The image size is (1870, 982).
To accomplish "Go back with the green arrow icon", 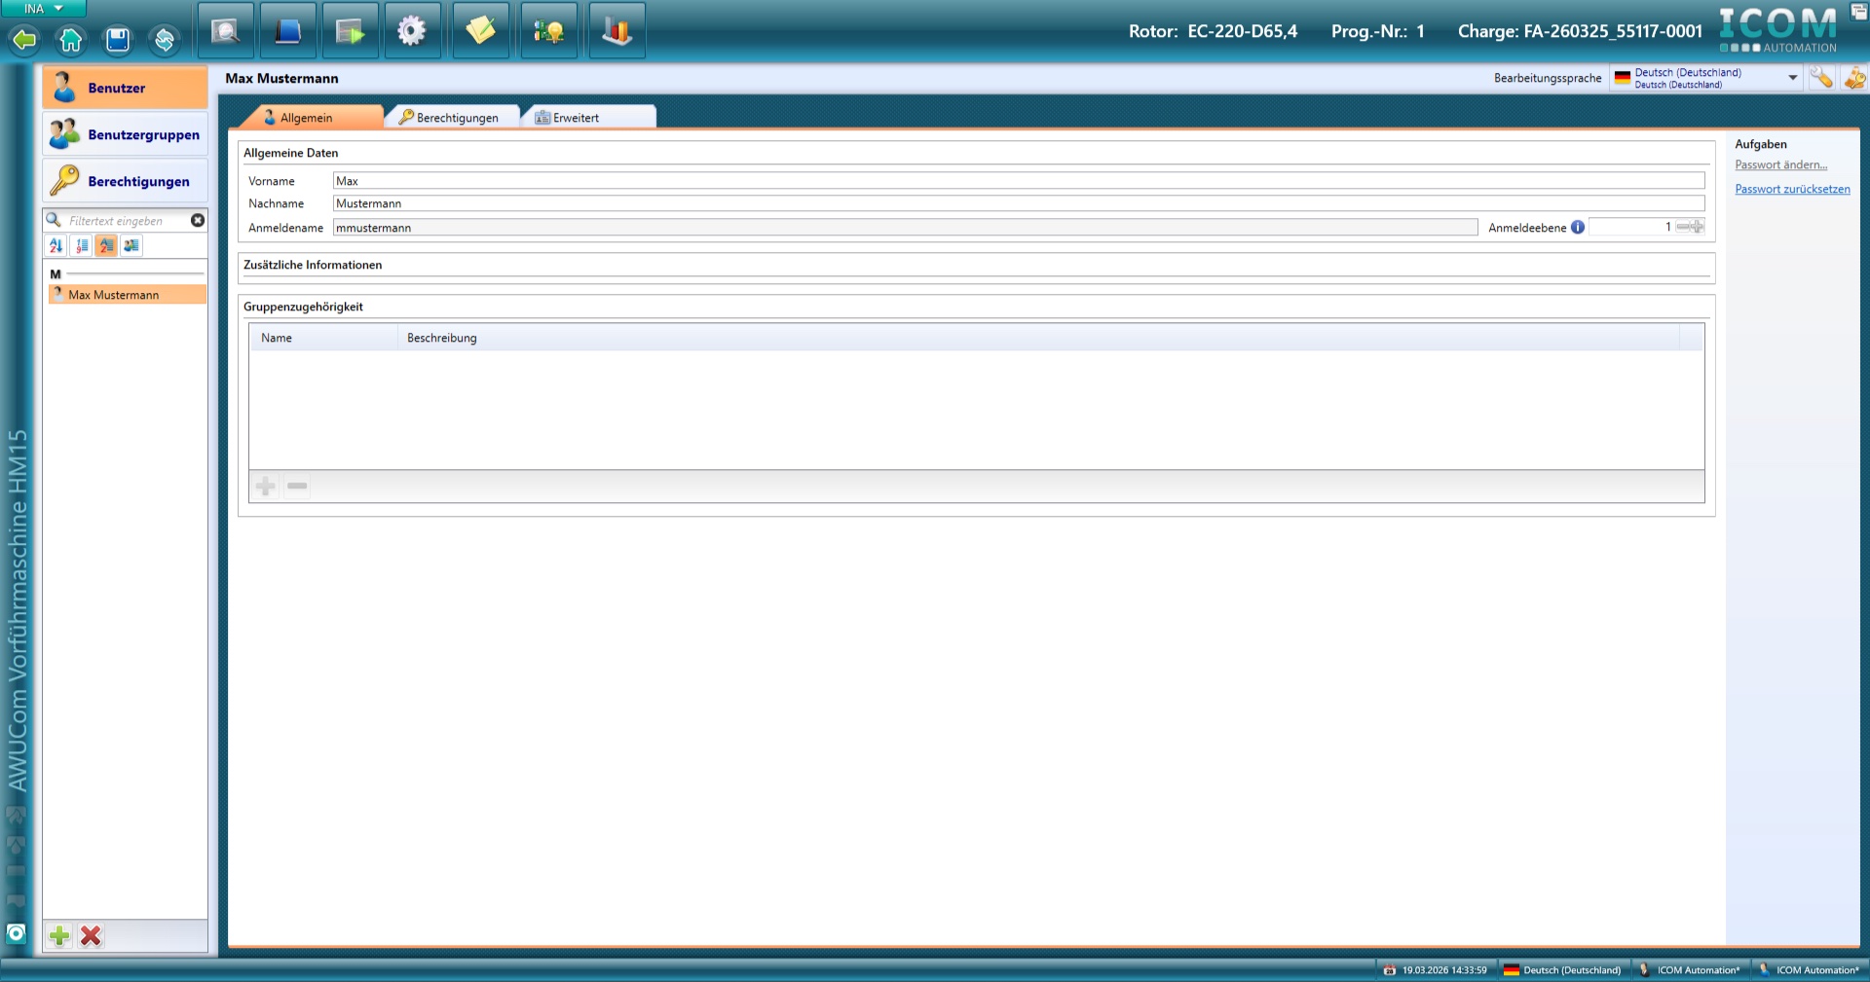I will point(24,40).
